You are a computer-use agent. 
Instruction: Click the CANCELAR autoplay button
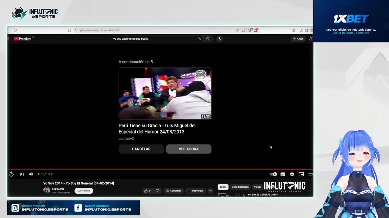(141, 149)
